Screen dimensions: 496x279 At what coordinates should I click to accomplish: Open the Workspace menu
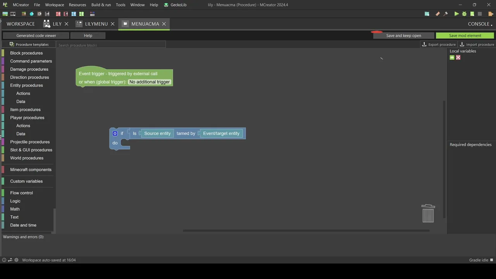55,5
